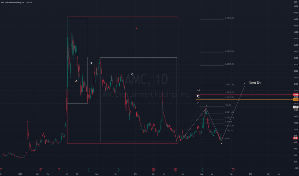
Task: Click the 48.00 price axis value
Action: [296, 6]
